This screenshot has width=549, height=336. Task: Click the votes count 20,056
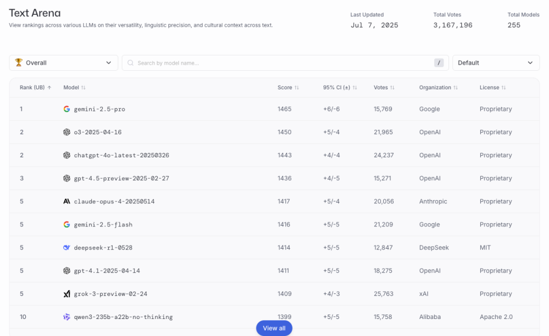[384, 201]
